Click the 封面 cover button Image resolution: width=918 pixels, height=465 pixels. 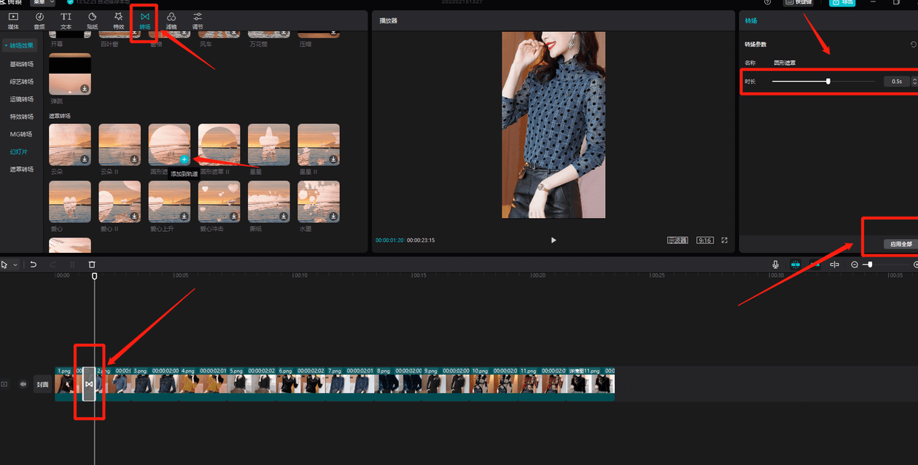click(x=43, y=384)
